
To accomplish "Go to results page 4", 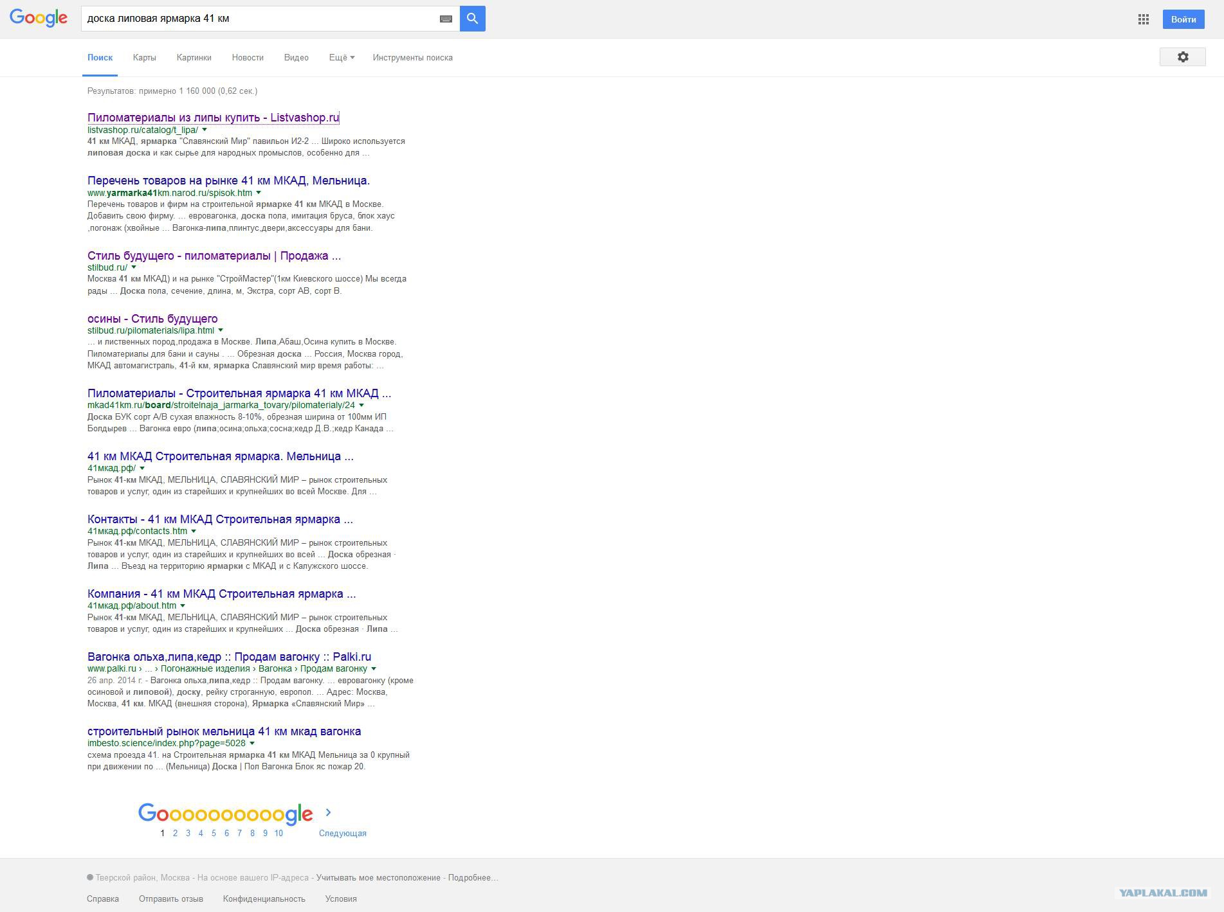I will (201, 833).
